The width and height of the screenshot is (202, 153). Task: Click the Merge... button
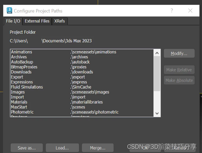[x=98, y=148]
